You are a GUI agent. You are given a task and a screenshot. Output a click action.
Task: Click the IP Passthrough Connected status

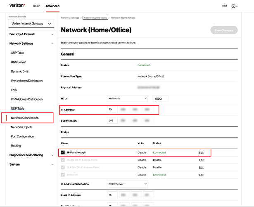tap(159, 153)
